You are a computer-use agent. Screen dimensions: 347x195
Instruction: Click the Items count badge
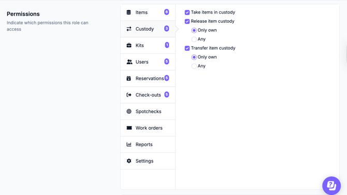pyautogui.click(x=167, y=12)
